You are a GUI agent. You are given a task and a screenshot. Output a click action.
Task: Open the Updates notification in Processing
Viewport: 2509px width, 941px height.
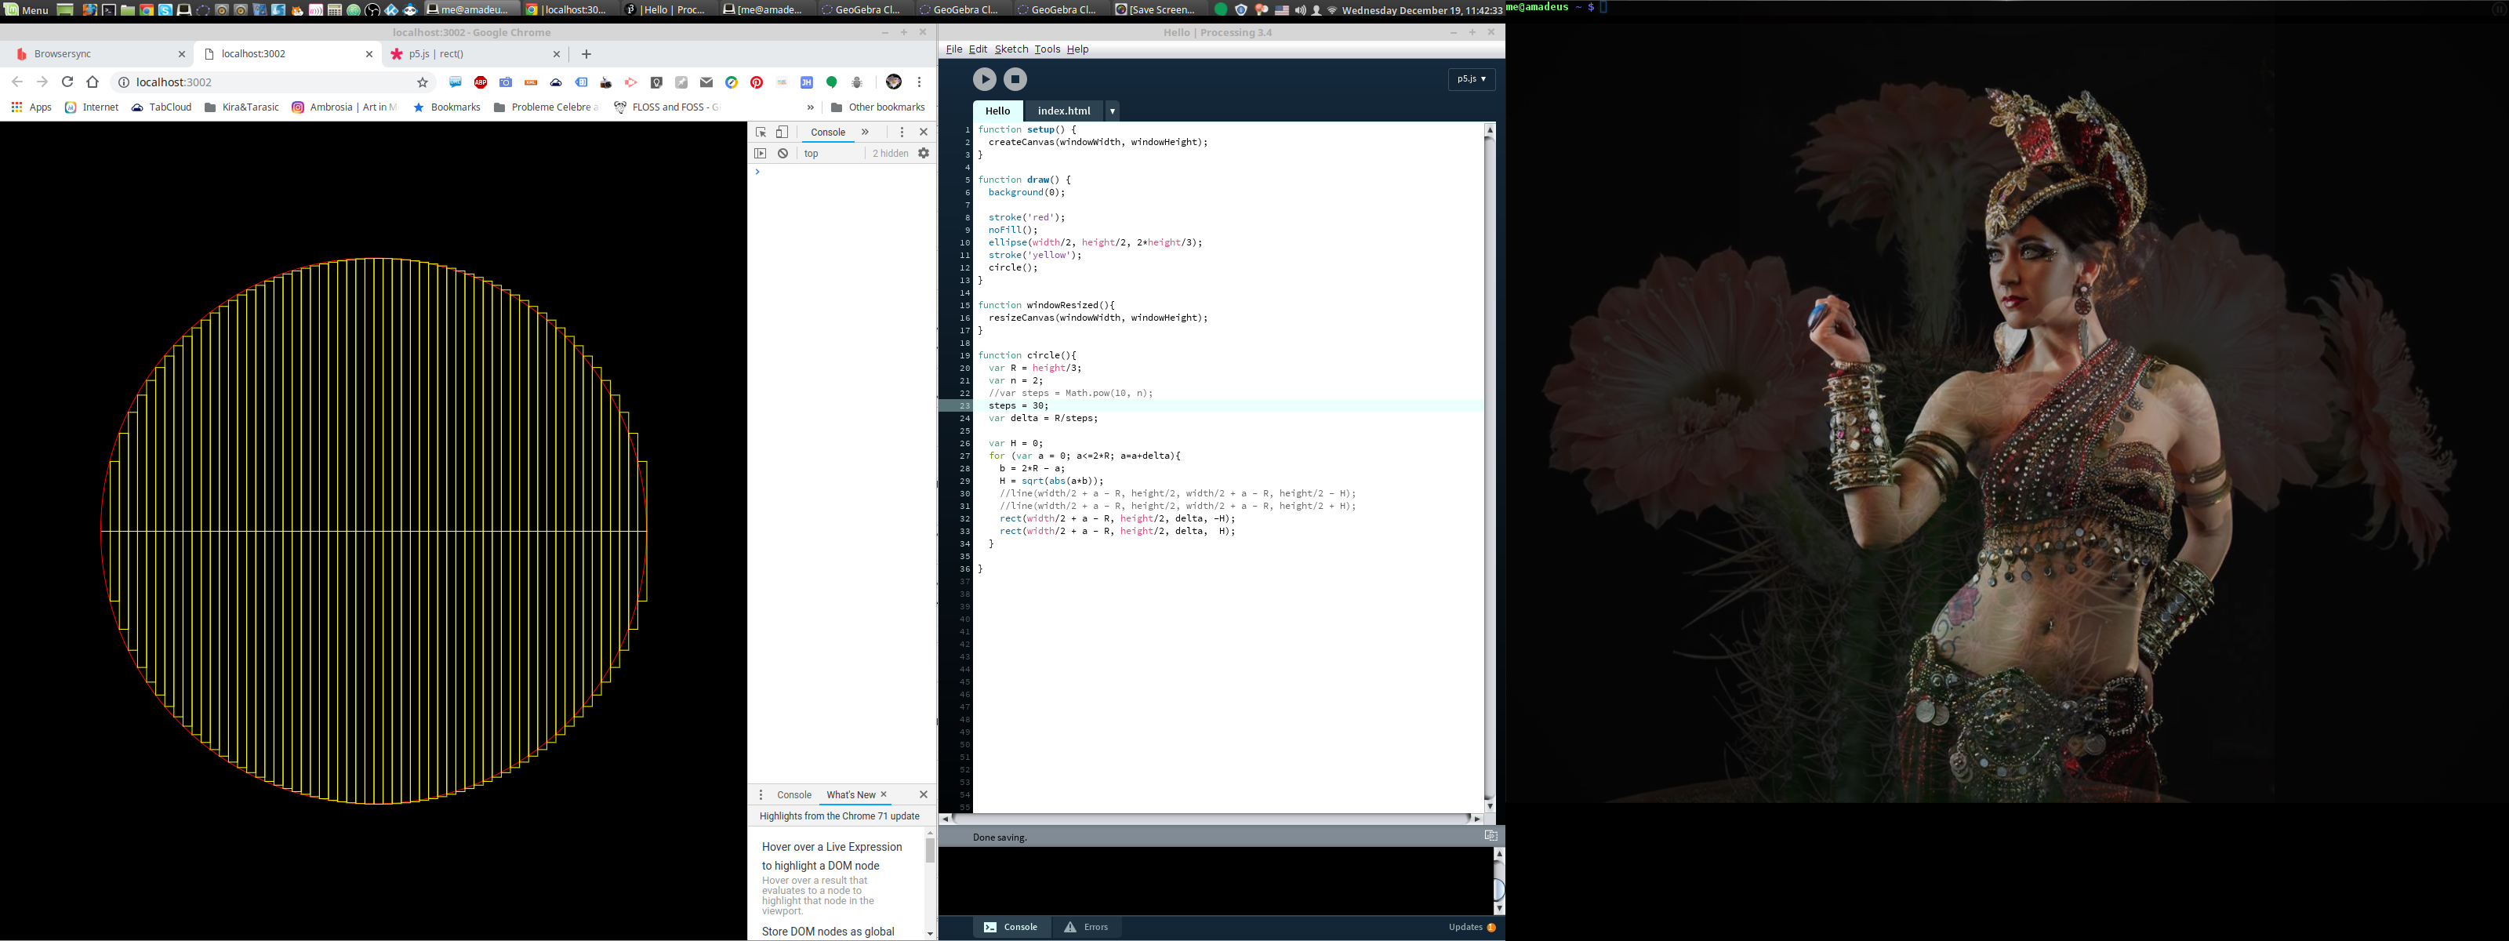1471,928
